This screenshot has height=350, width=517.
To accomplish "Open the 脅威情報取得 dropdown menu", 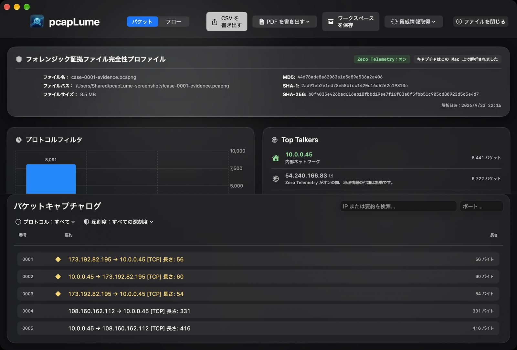I will (414, 22).
